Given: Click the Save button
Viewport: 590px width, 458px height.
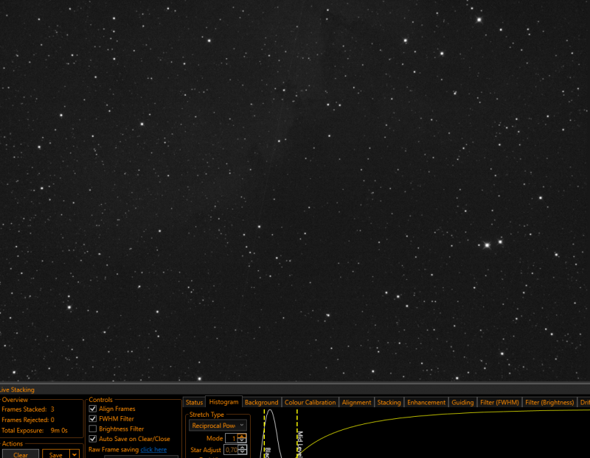Looking at the screenshot, I should tap(56, 454).
